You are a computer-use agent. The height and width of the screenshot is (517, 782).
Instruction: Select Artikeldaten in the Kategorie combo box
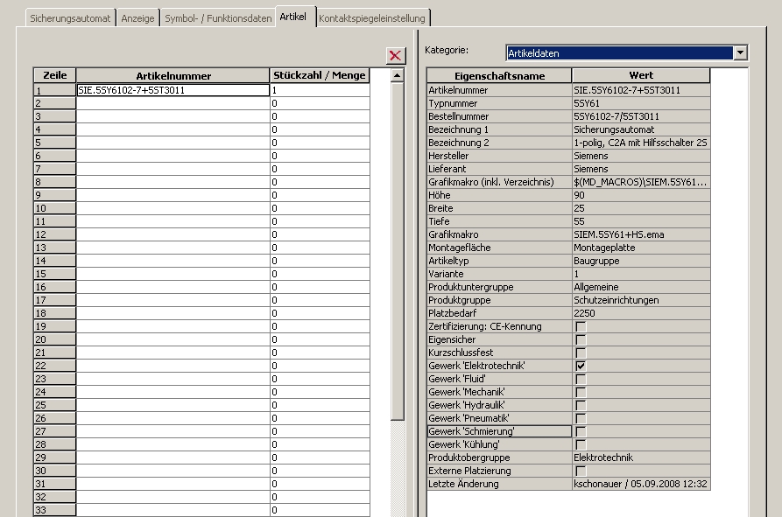(620, 53)
